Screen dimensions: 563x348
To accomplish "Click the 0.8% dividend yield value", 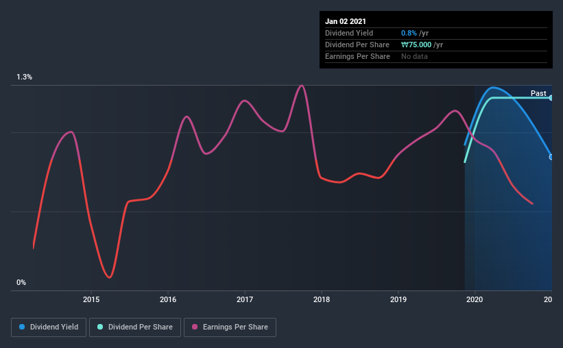I will click(x=409, y=33).
